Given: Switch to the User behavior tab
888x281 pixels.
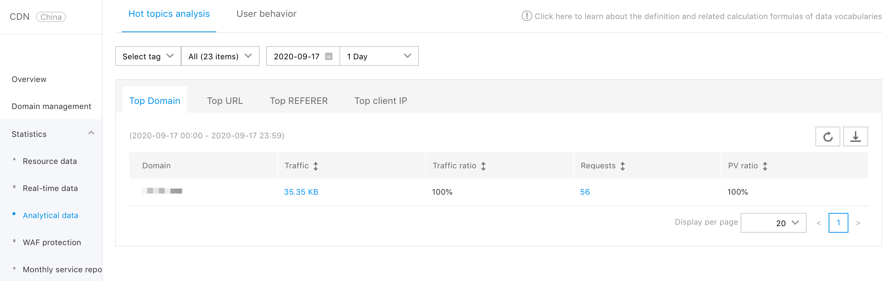Looking at the screenshot, I should click(267, 14).
